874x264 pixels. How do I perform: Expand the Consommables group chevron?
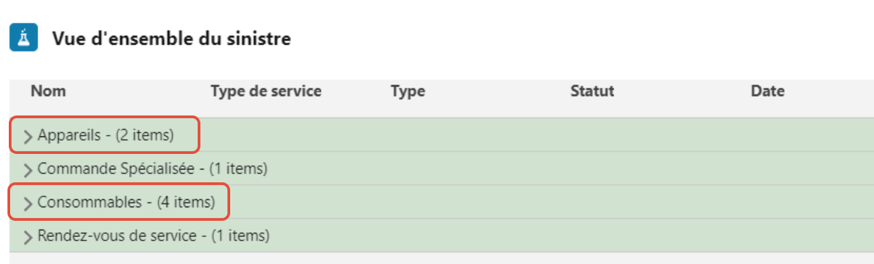[x=28, y=203]
